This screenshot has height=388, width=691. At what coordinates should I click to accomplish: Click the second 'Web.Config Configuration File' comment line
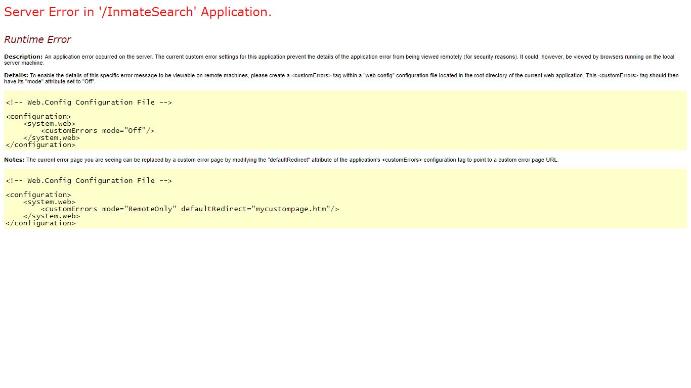tap(89, 180)
